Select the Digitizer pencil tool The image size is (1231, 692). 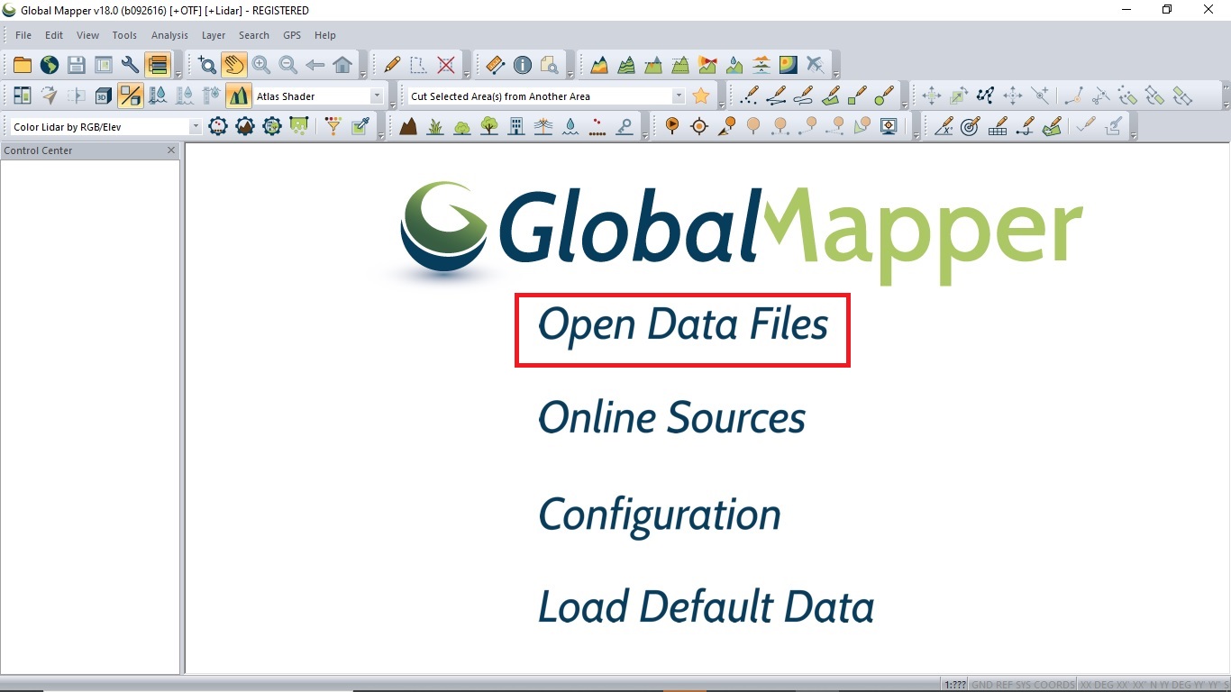(x=391, y=64)
